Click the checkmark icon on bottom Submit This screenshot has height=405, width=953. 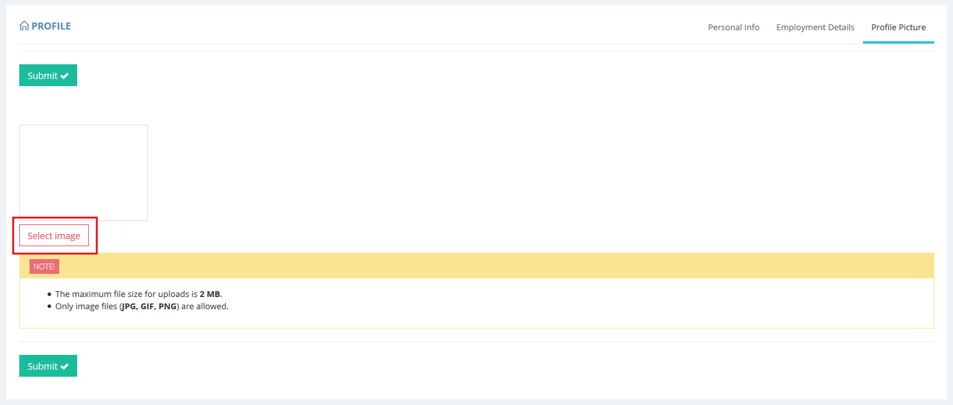coord(64,366)
